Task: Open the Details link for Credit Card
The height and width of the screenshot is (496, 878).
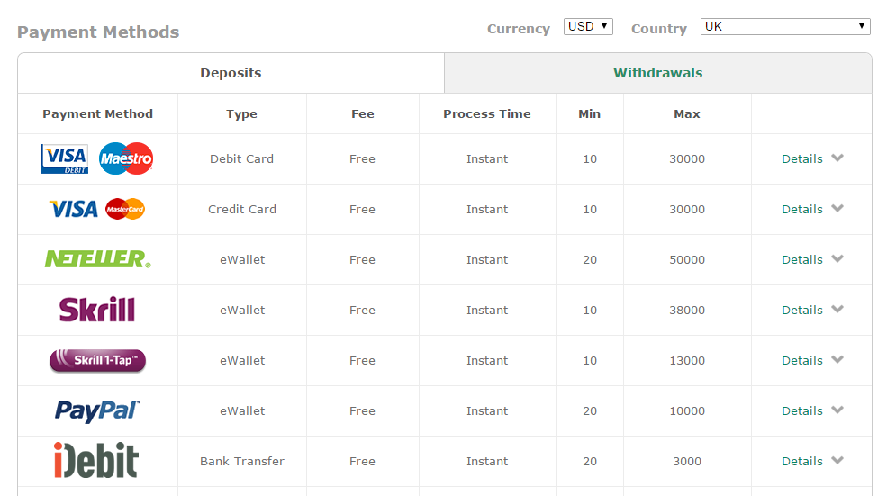Action: coord(801,209)
